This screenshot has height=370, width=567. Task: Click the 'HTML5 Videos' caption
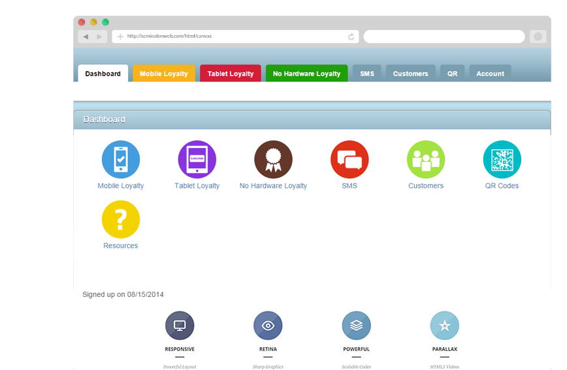(x=445, y=367)
